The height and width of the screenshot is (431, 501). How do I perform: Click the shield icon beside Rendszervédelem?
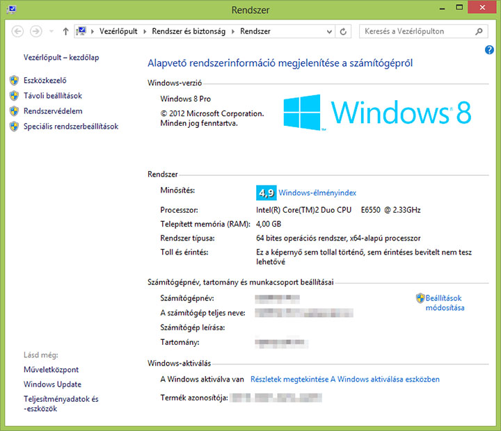click(x=14, y=111)
